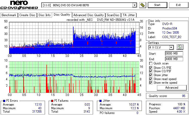Click the Quality score value 95
Viewport: 189px width, 115px height.
(184, 96)
